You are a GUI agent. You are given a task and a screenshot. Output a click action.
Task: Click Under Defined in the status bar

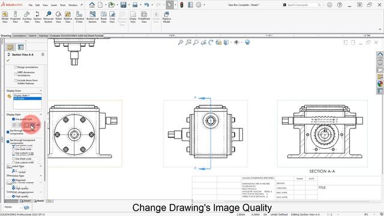(279, 214)
